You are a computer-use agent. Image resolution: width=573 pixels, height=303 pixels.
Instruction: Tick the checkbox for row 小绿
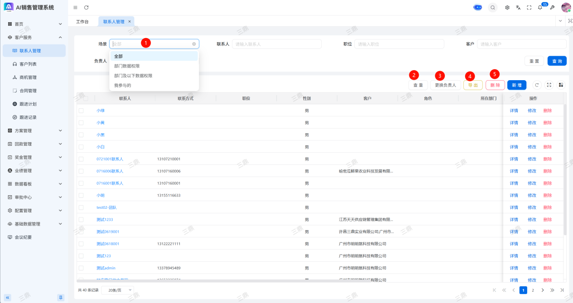(x=81, y=111)
